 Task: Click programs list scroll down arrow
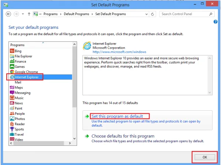[74, 138]
